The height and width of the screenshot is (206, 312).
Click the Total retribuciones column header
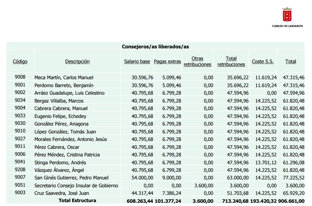coord(231,62)
